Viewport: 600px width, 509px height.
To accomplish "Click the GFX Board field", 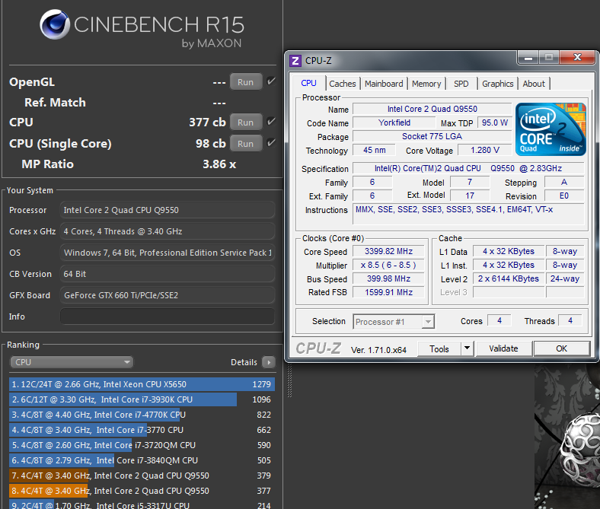I will 168,295.
